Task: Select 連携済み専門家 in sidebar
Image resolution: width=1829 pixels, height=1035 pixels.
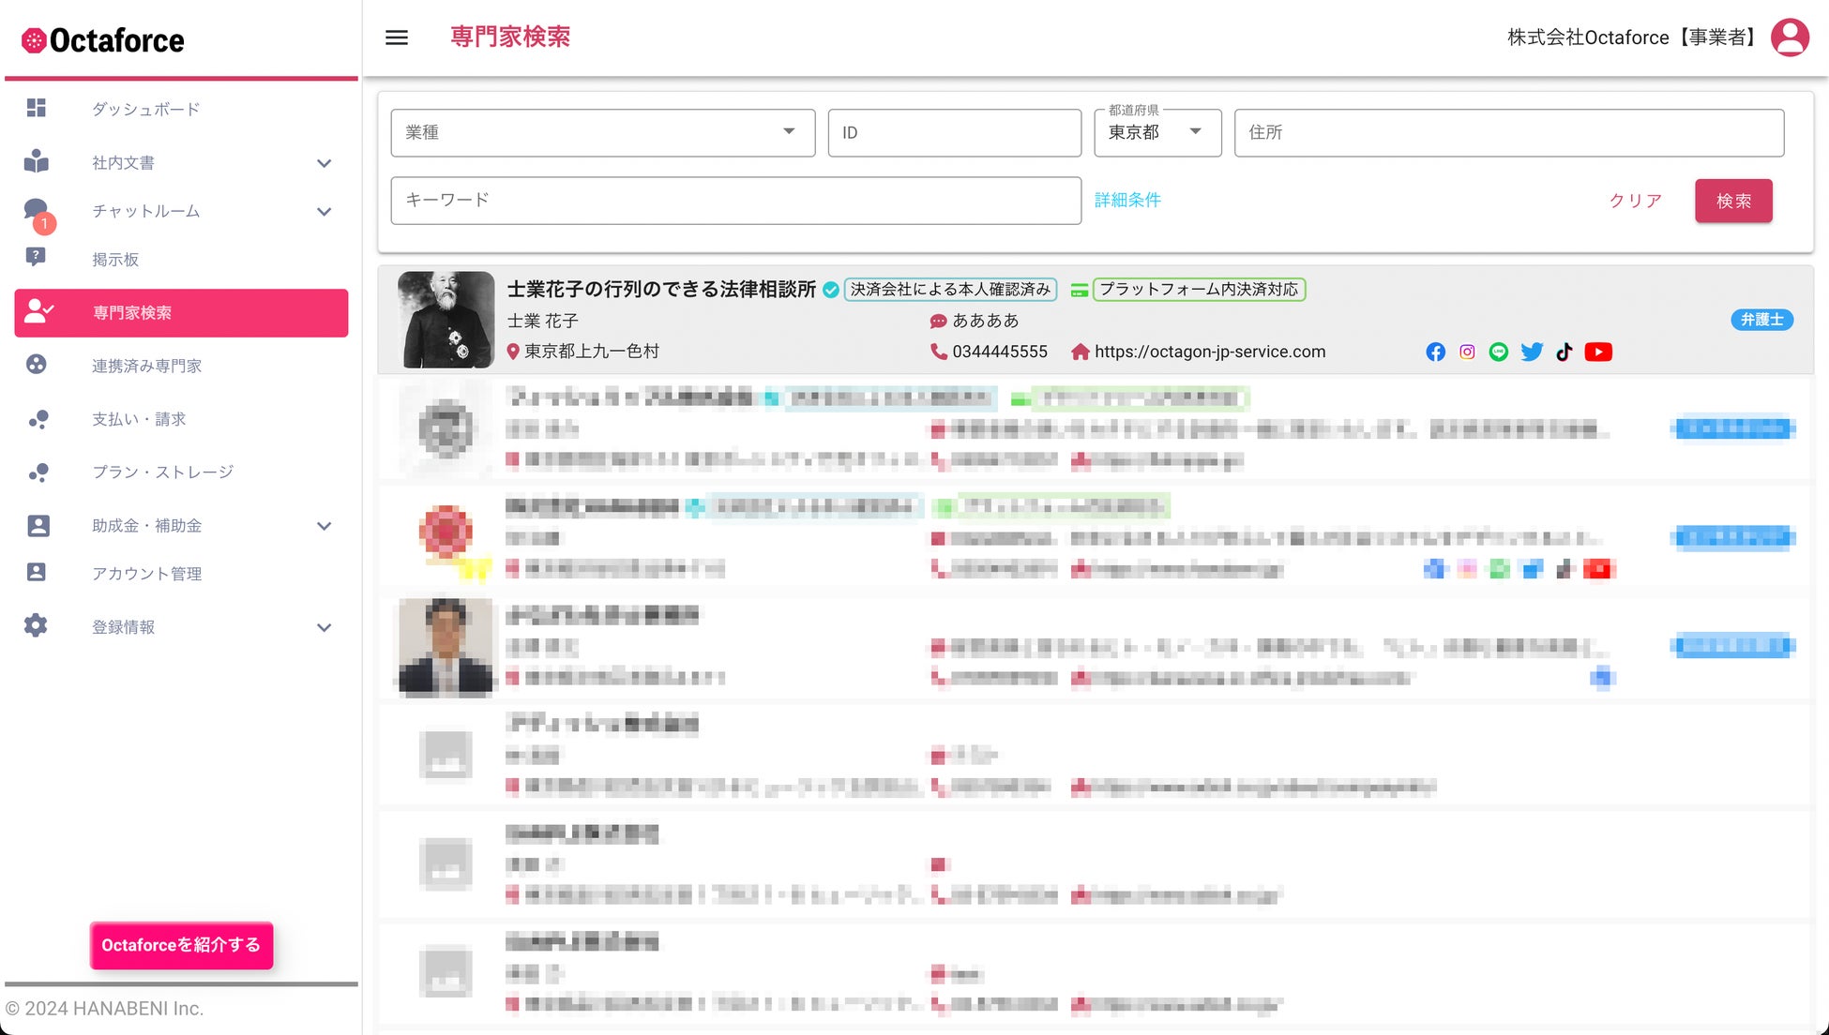Action: pyautogui.click(x=146, y=366)
